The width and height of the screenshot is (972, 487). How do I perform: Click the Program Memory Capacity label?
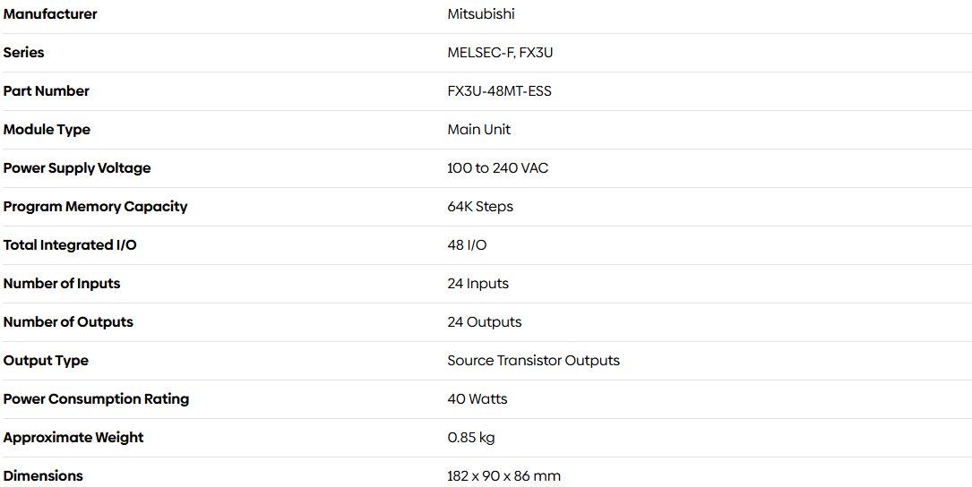click(96, 207)
